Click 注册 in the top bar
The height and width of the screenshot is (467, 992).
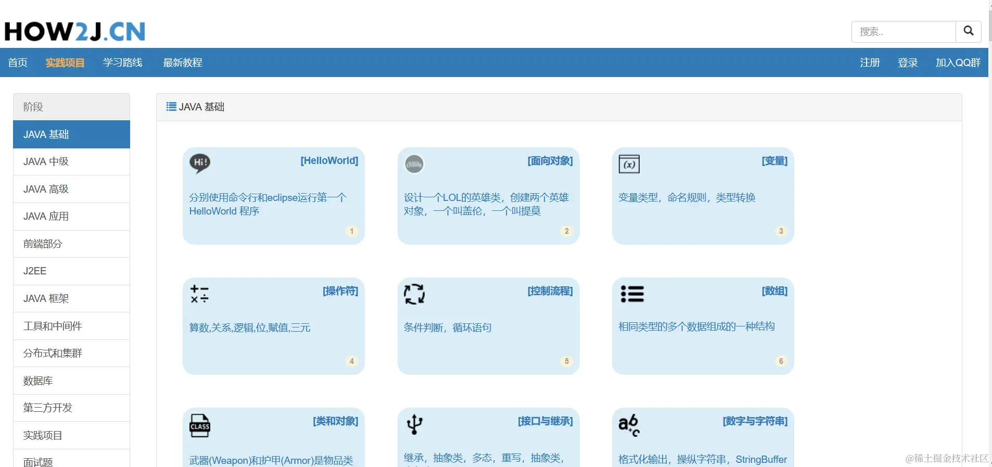coord(870,62)
